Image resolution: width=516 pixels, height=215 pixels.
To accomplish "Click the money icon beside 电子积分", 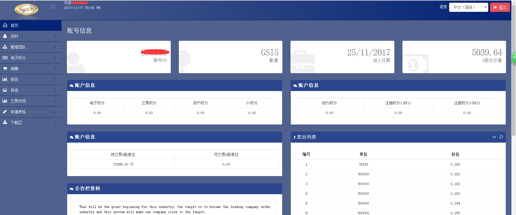I will click(5, 58).
